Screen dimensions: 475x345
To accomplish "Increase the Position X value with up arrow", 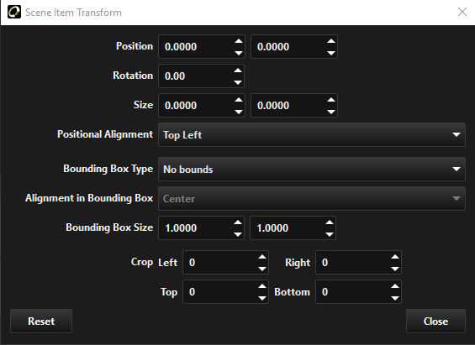I will pyautogui.click(x=239, y=41).
